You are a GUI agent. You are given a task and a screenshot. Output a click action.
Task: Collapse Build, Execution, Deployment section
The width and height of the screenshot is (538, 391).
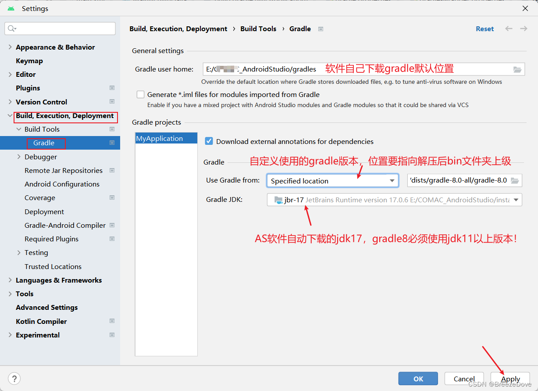10,116
